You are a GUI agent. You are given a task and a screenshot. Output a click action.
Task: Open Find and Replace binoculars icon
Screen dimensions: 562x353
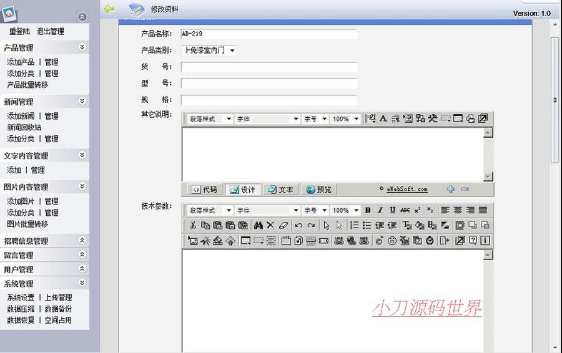pos(259,225)
